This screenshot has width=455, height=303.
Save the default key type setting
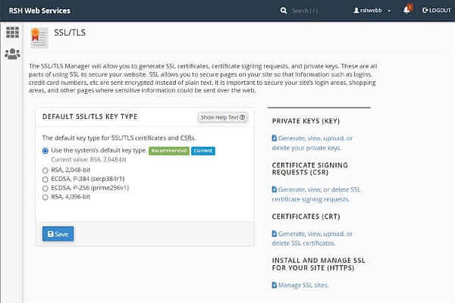tap(58, 234)
